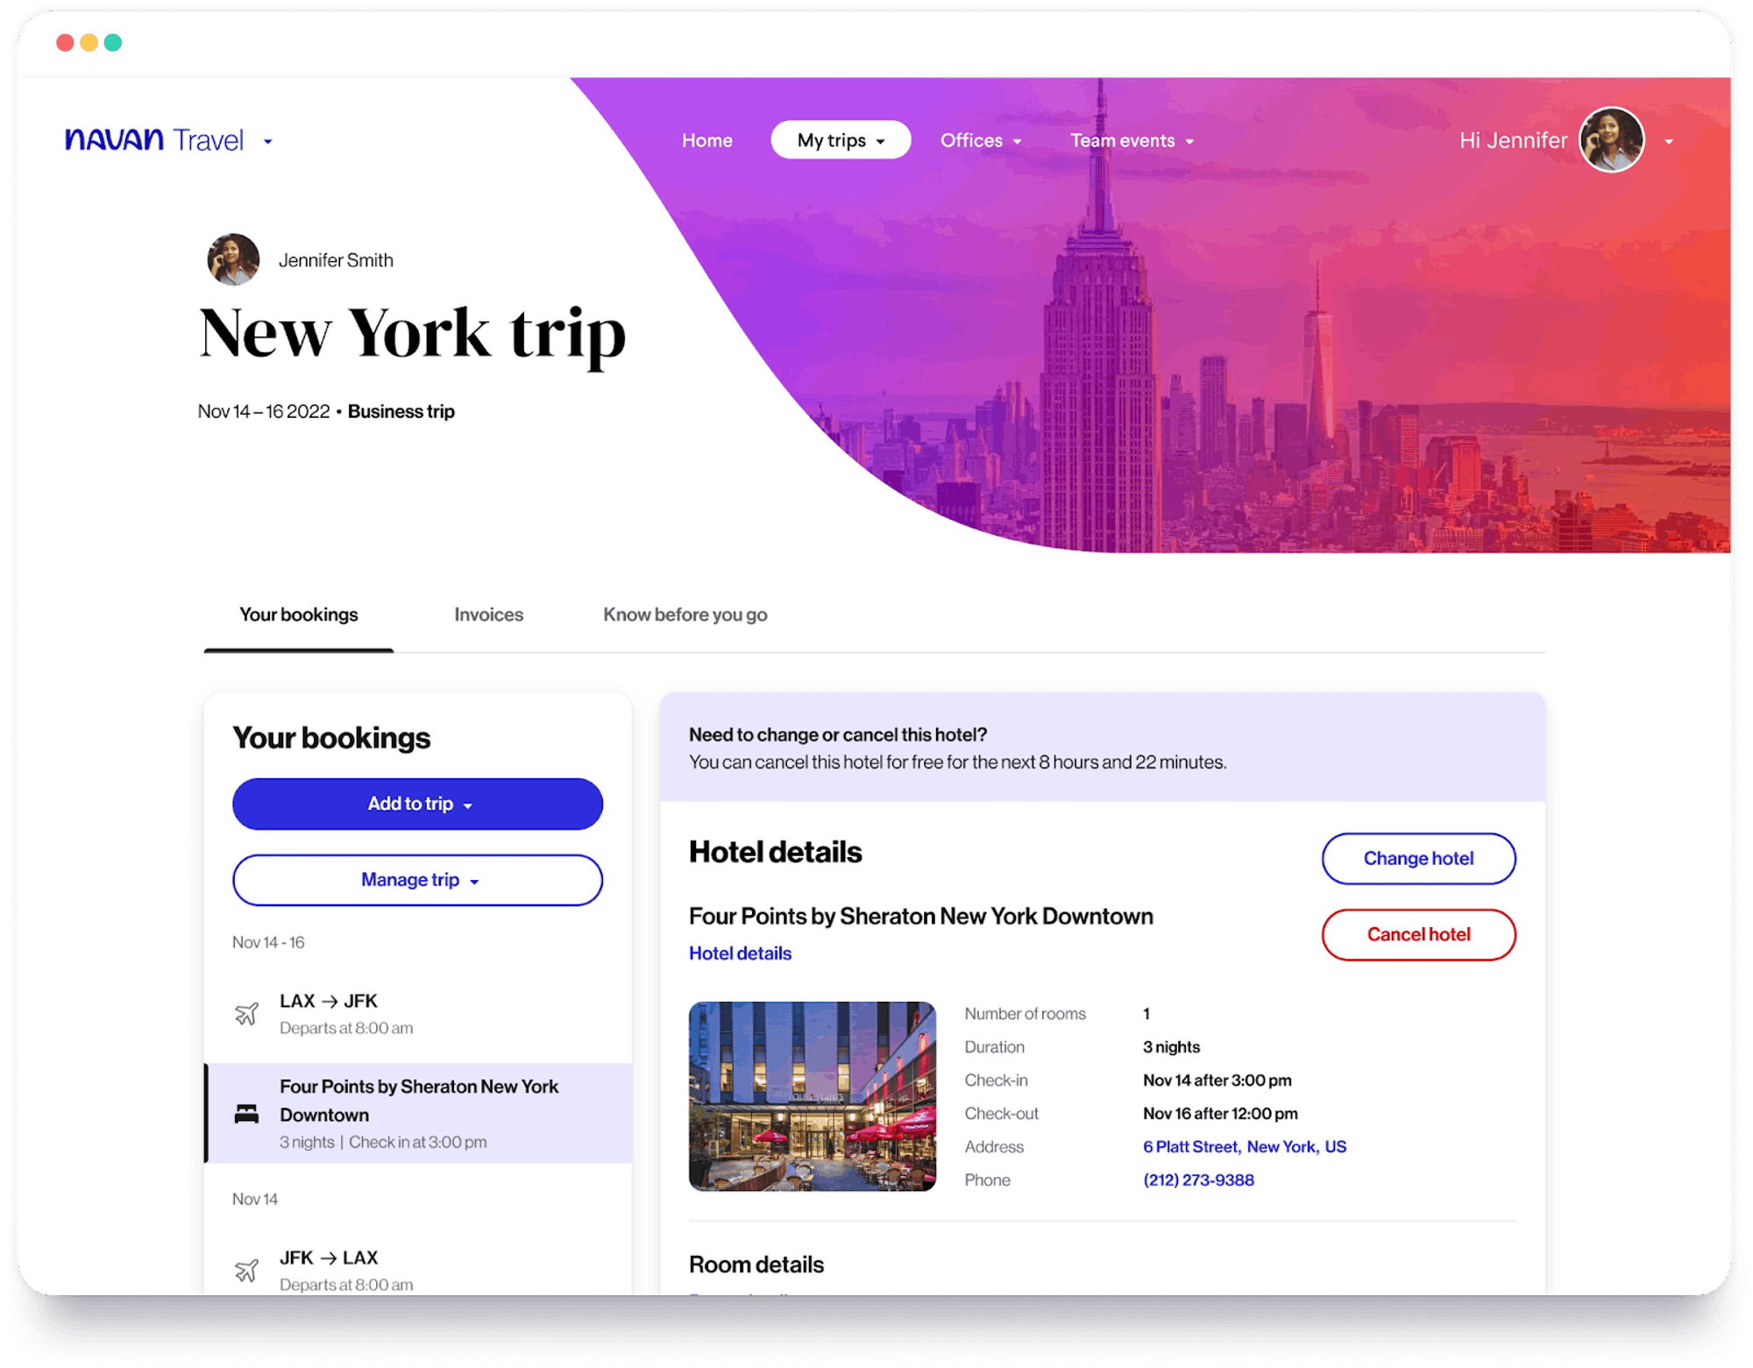
Task: Expand the Offices menu
Action: point(980,140)
